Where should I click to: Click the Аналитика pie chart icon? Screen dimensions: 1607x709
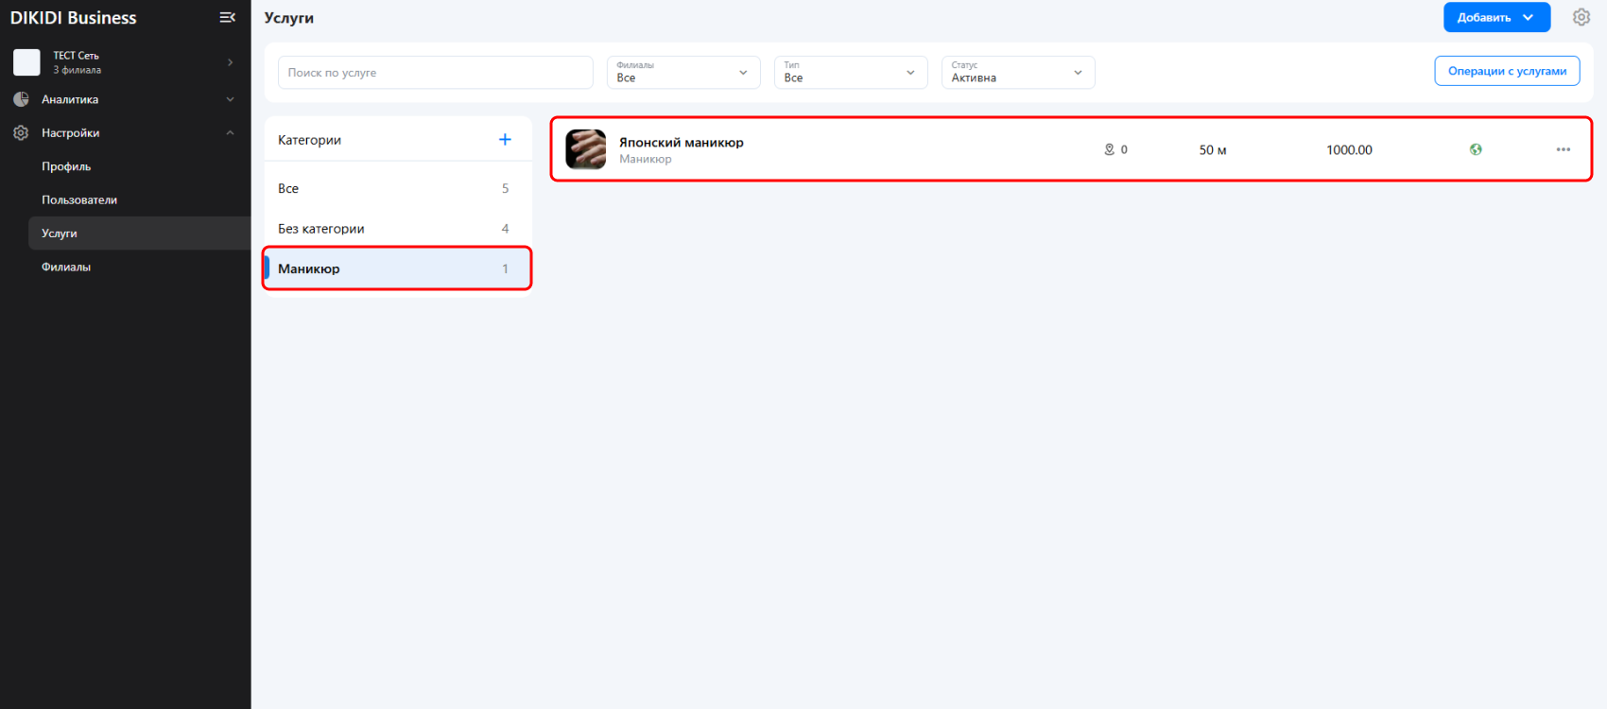(x=21, y=99)
